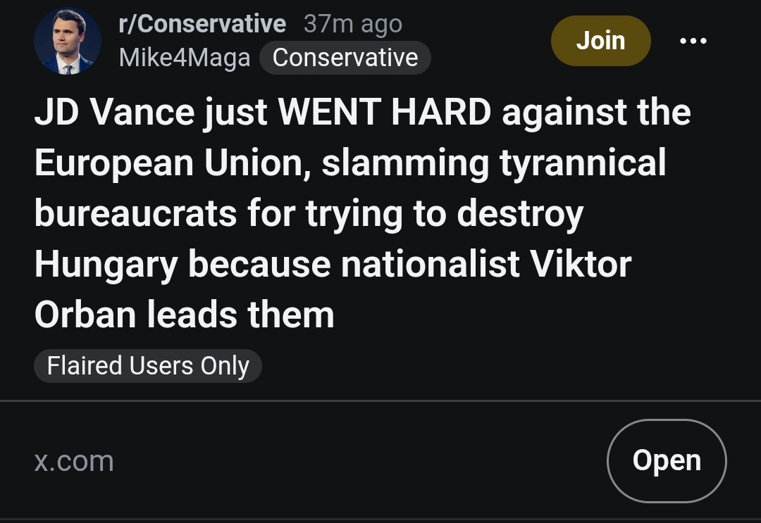Subscribe using the gold Join pill
This screenshot has height=523, width=761.
pyautogui.click(x=600, y=41)
